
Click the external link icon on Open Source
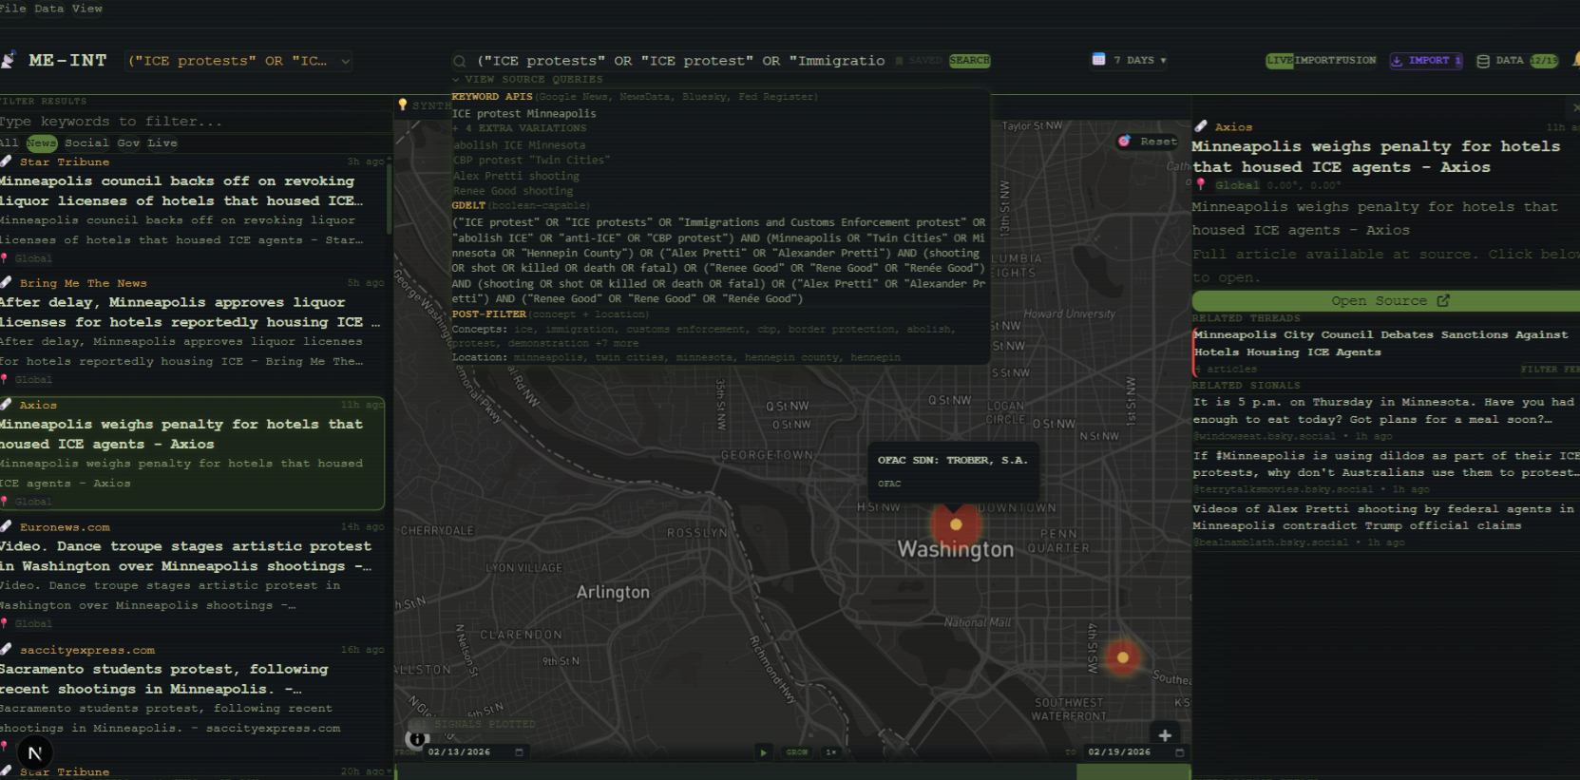click(x=1443, y=300)
